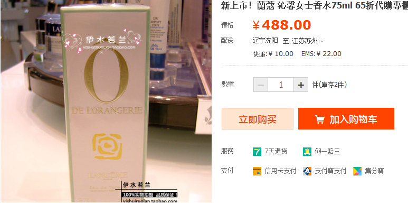Select 信用卡支付 payment option
This screenshot has height=213, width=408.
pyautogui.click(x=280, y=171)
